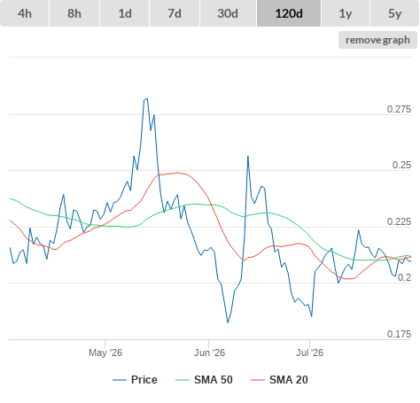Click the active 120d tab
420x403 pixels.
click(289, 13)
